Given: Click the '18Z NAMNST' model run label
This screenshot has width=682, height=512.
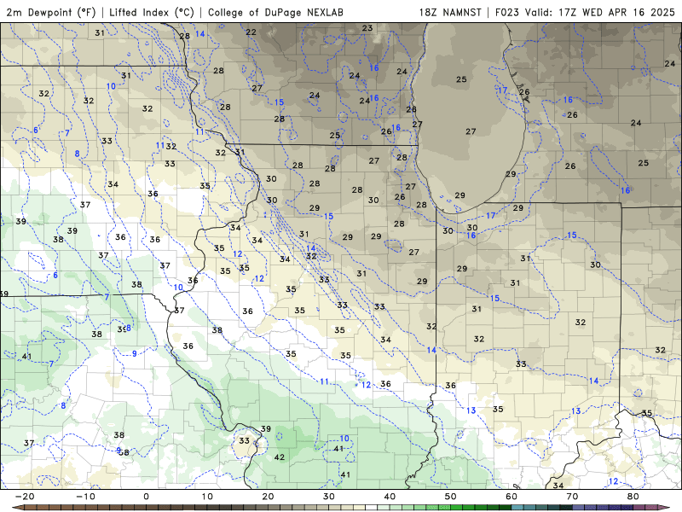Looking at the screenshot, I should pyautogui.click(x=450, y=12).
